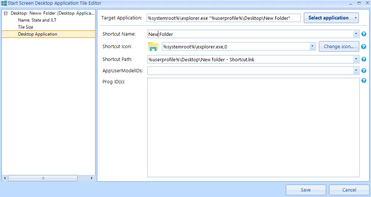
Task: Click the folder icon preview image
Action: point(153,47)
